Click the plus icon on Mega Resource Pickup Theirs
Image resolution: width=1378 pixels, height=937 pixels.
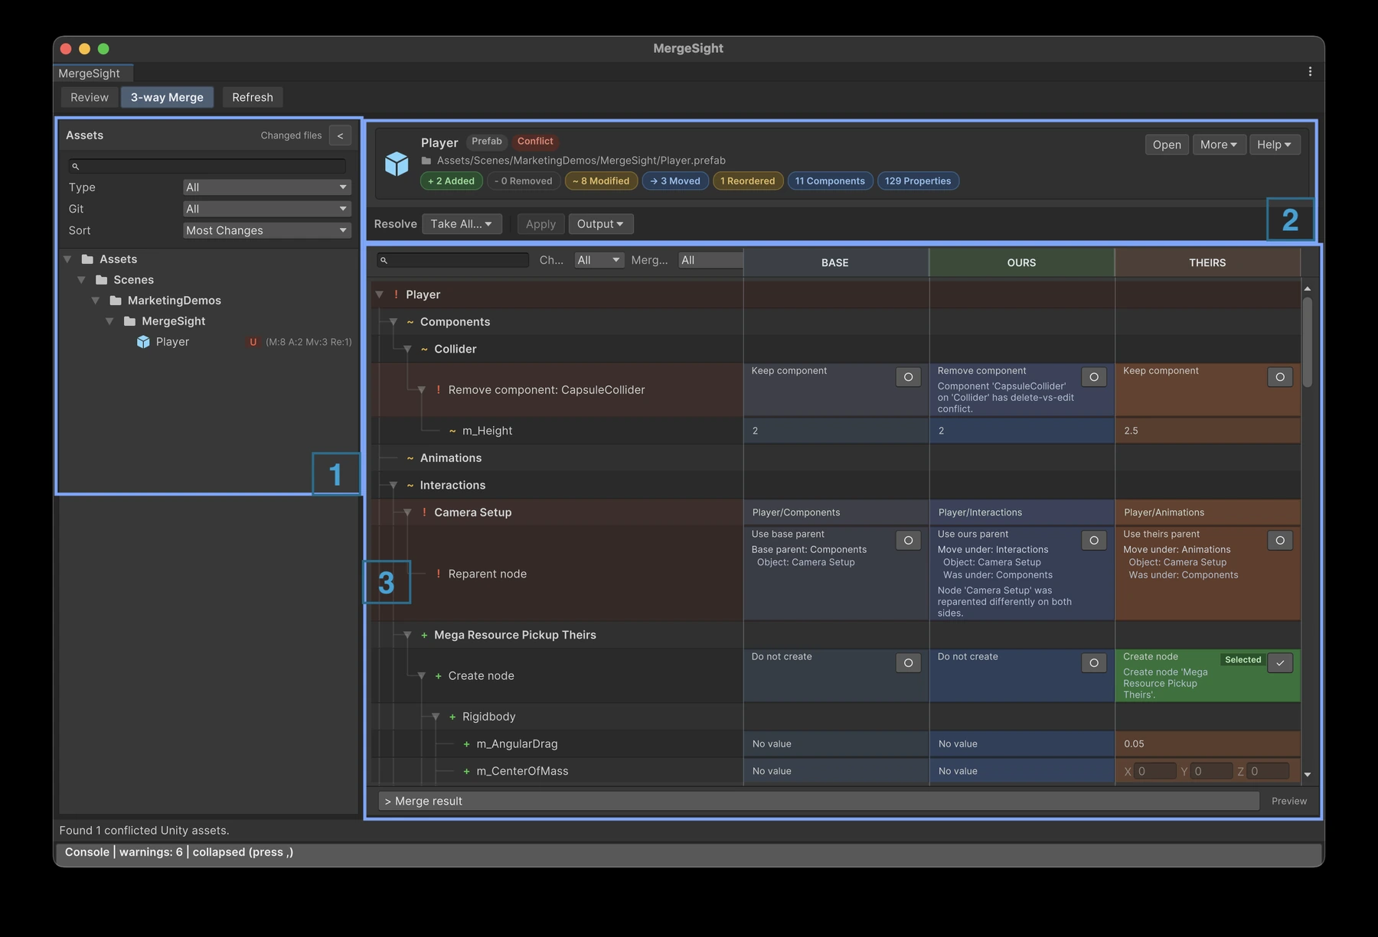click(424, 635)
